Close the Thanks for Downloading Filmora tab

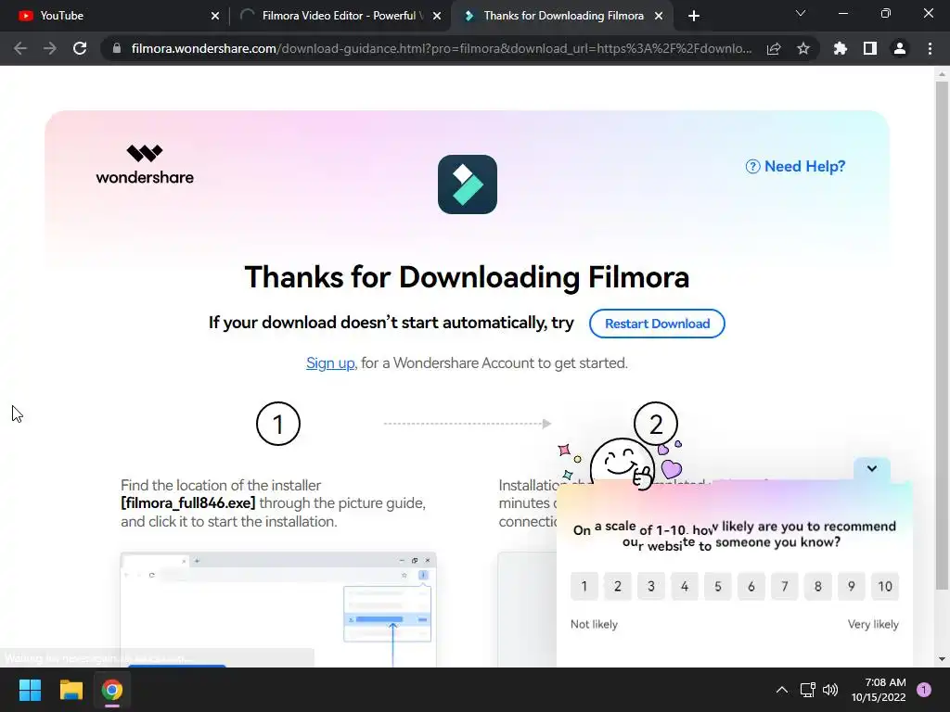pyautogui.click(x=659, y=16)
